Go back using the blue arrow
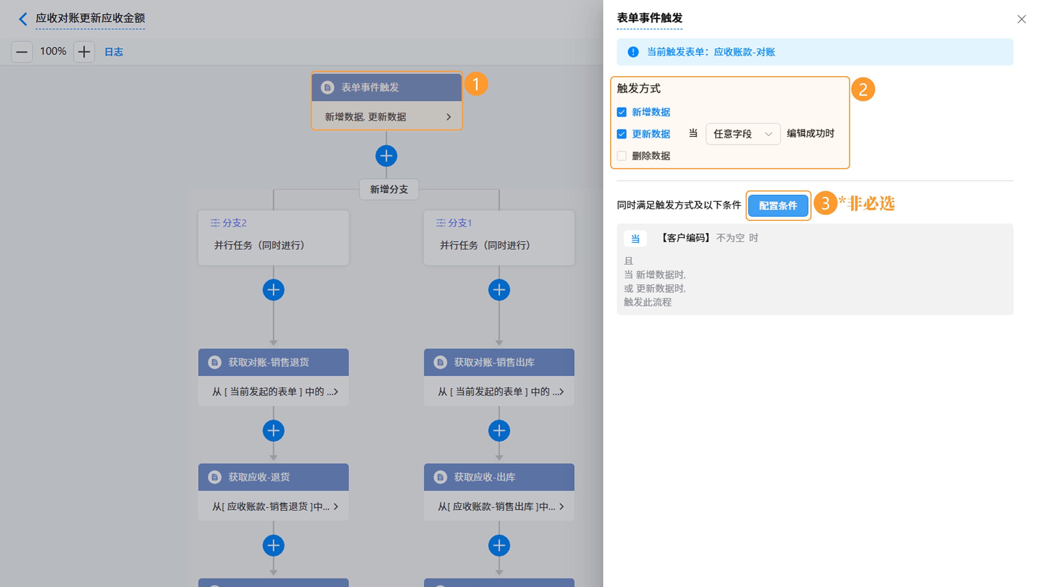This screenshot has height=587, width=1045. (23, 19)
